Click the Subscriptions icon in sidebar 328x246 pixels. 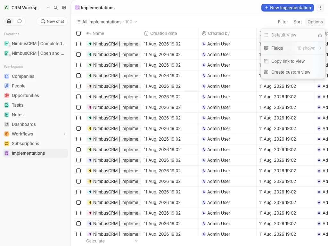tap(7, 144)
